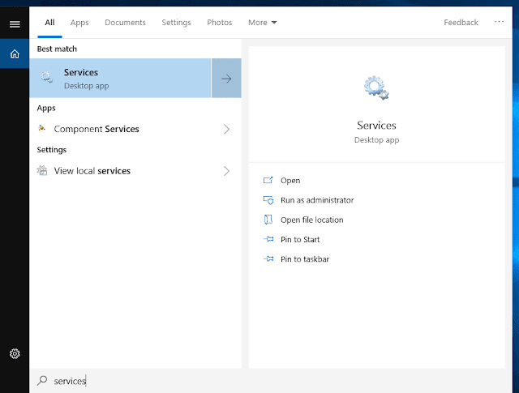Click the Pin to Start pin icon
Viewport: 519px width, 393px height.
[x=268, y=239]
